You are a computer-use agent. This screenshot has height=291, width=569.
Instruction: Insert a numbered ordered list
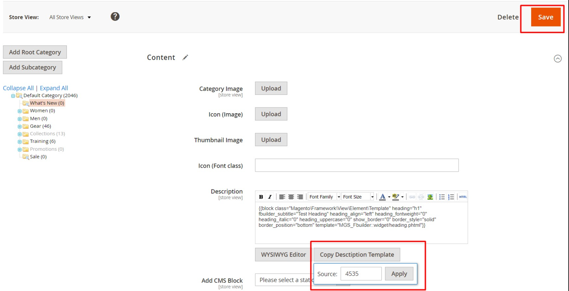click(x=451, y=197)
